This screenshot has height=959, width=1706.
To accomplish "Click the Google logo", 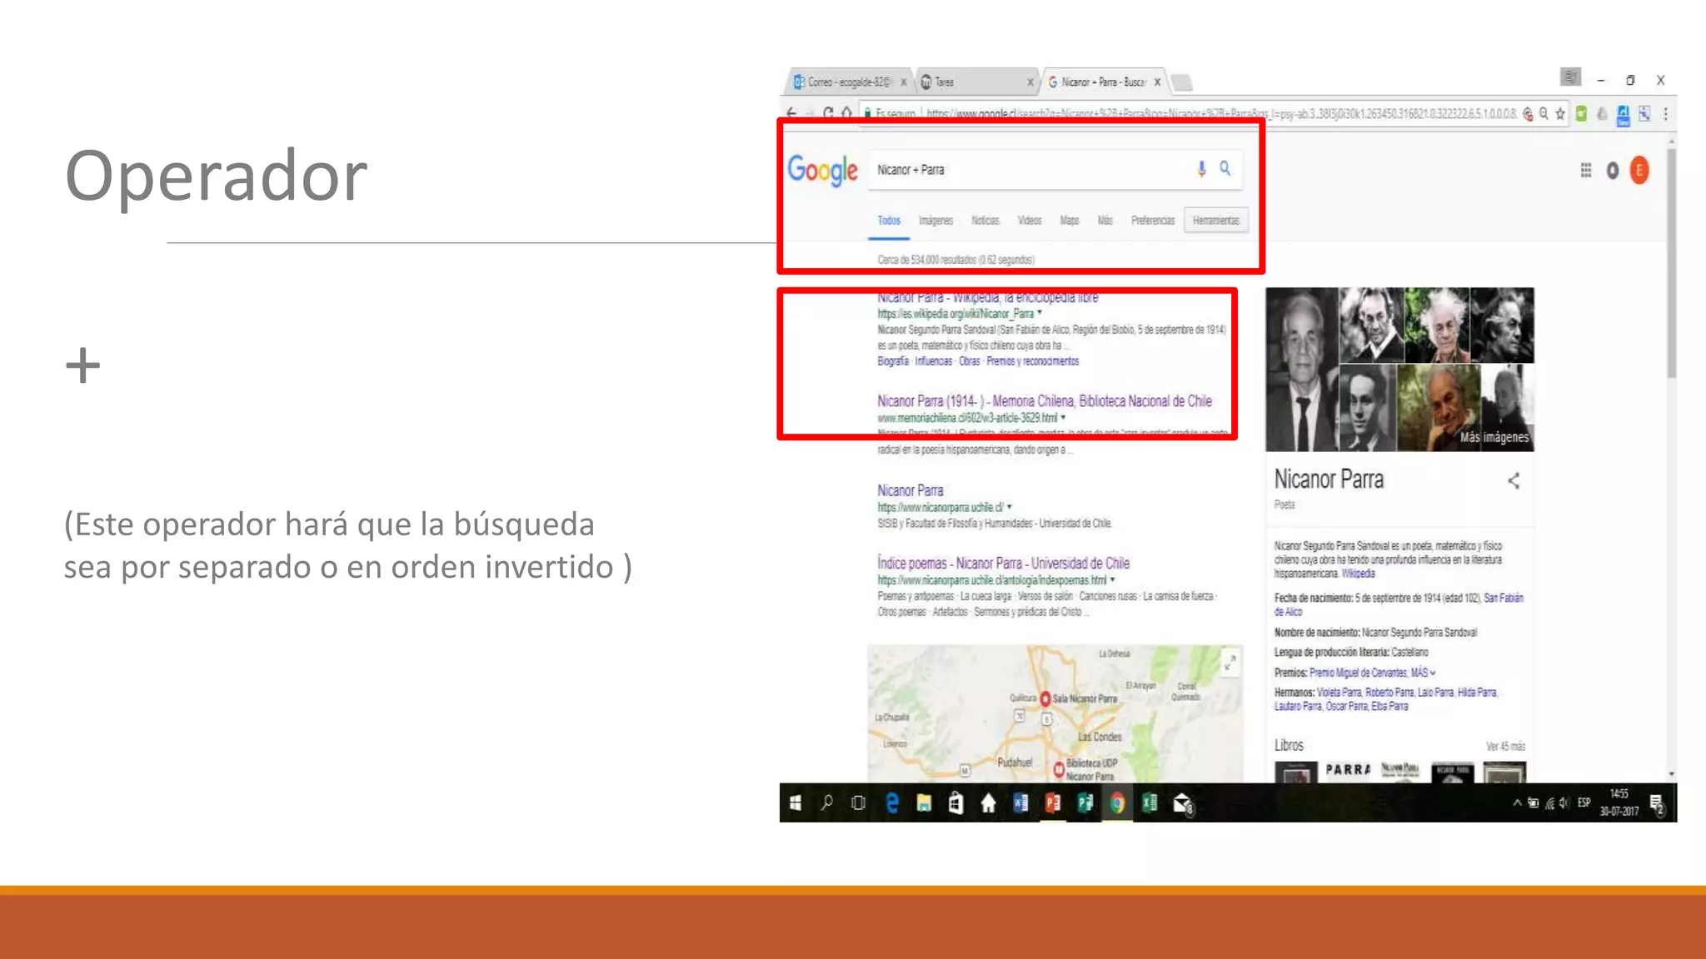I will point(822,171).
